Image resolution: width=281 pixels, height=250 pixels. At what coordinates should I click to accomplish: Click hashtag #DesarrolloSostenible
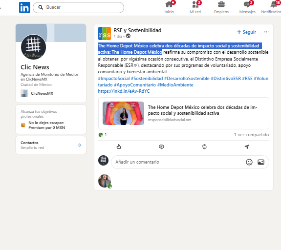[187, 79]
